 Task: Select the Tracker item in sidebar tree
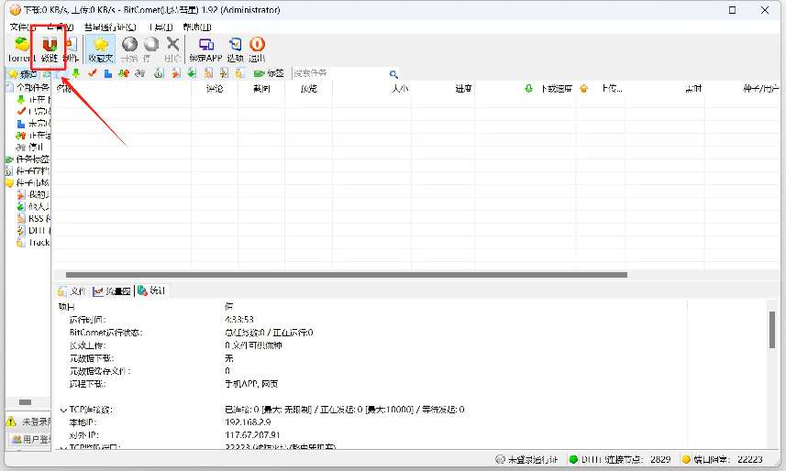click(37, 243)
